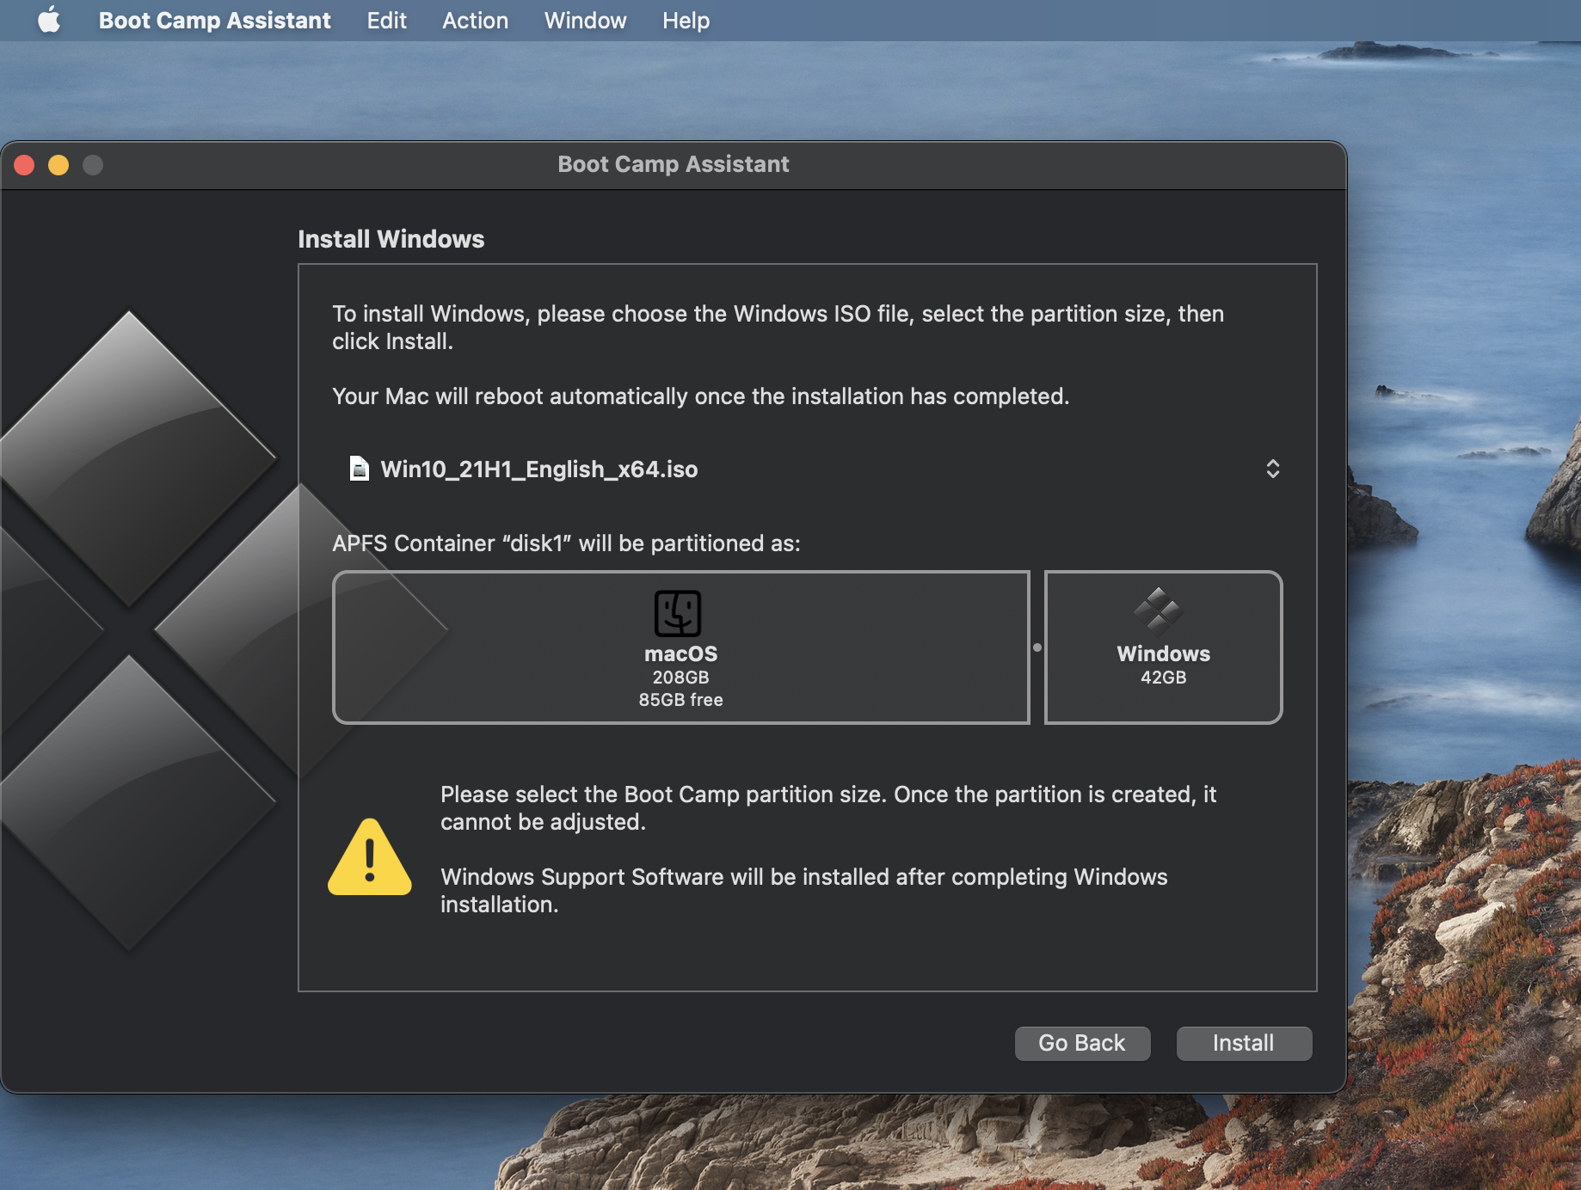
Task: Click the '208GB' macOS size text
Action: coord(680,678)
